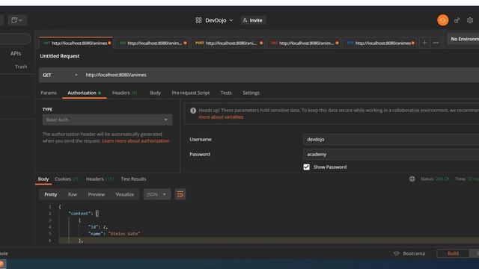Switch to the Pre-request Script tab
Screen dimensions: 479x269
tap(191, 93)
